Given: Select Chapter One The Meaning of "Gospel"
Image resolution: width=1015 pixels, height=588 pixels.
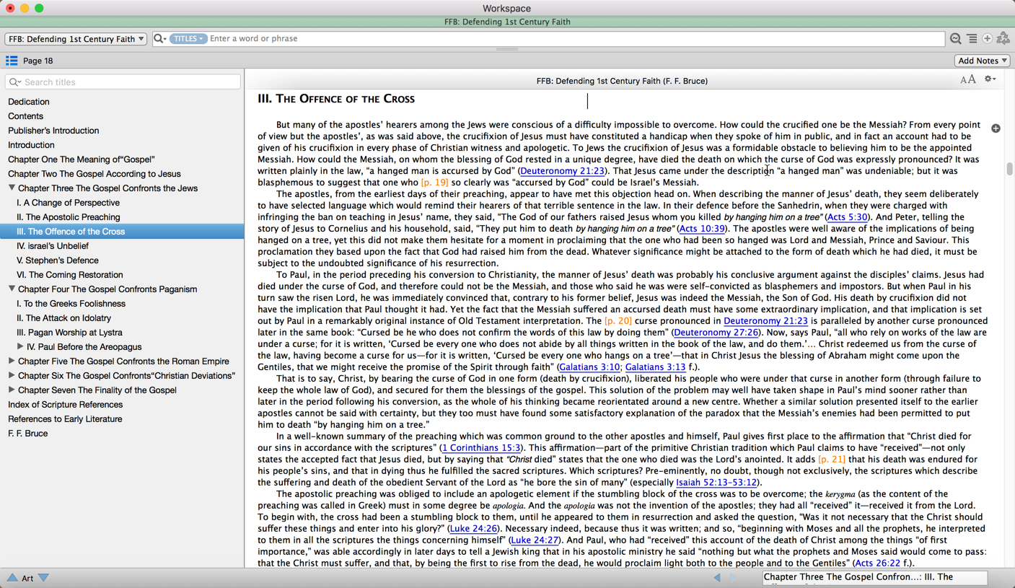Looking at the screenshot, I should point(82,159).
